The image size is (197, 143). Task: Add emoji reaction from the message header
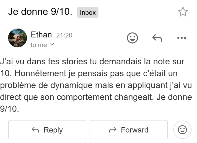click(x=132, y=38)
